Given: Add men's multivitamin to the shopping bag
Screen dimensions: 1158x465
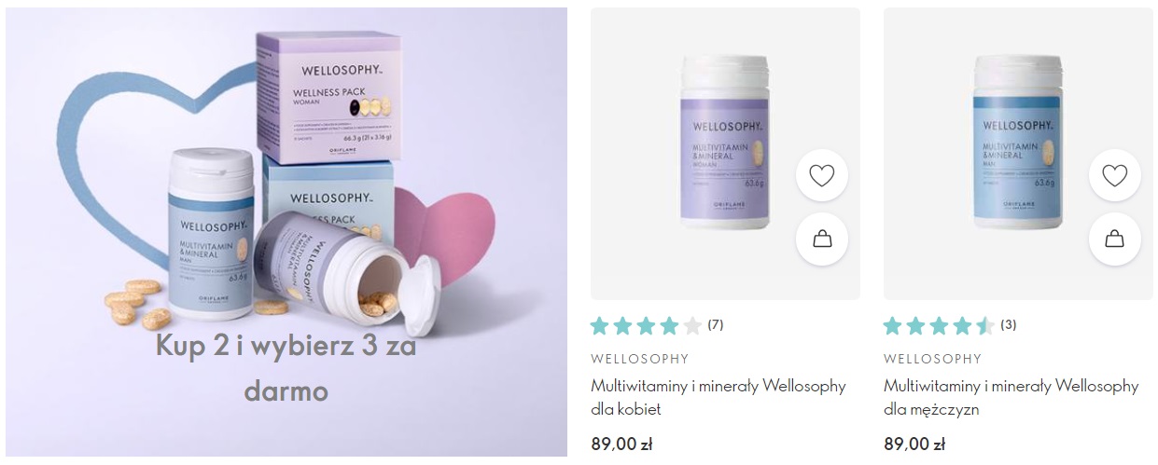Looking at the screenshot, I should (1114, 239).
